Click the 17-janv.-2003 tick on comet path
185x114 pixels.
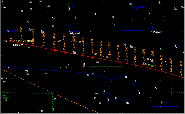(x=92, y=58)
